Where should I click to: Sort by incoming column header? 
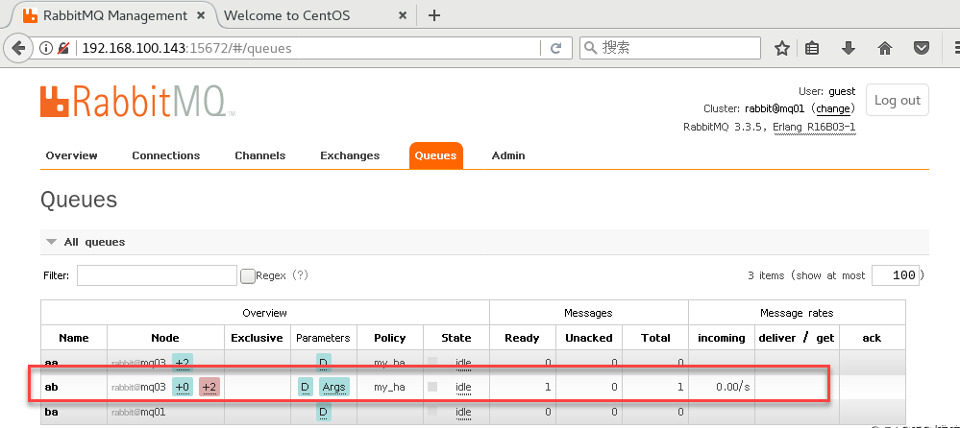coord(722,338)
